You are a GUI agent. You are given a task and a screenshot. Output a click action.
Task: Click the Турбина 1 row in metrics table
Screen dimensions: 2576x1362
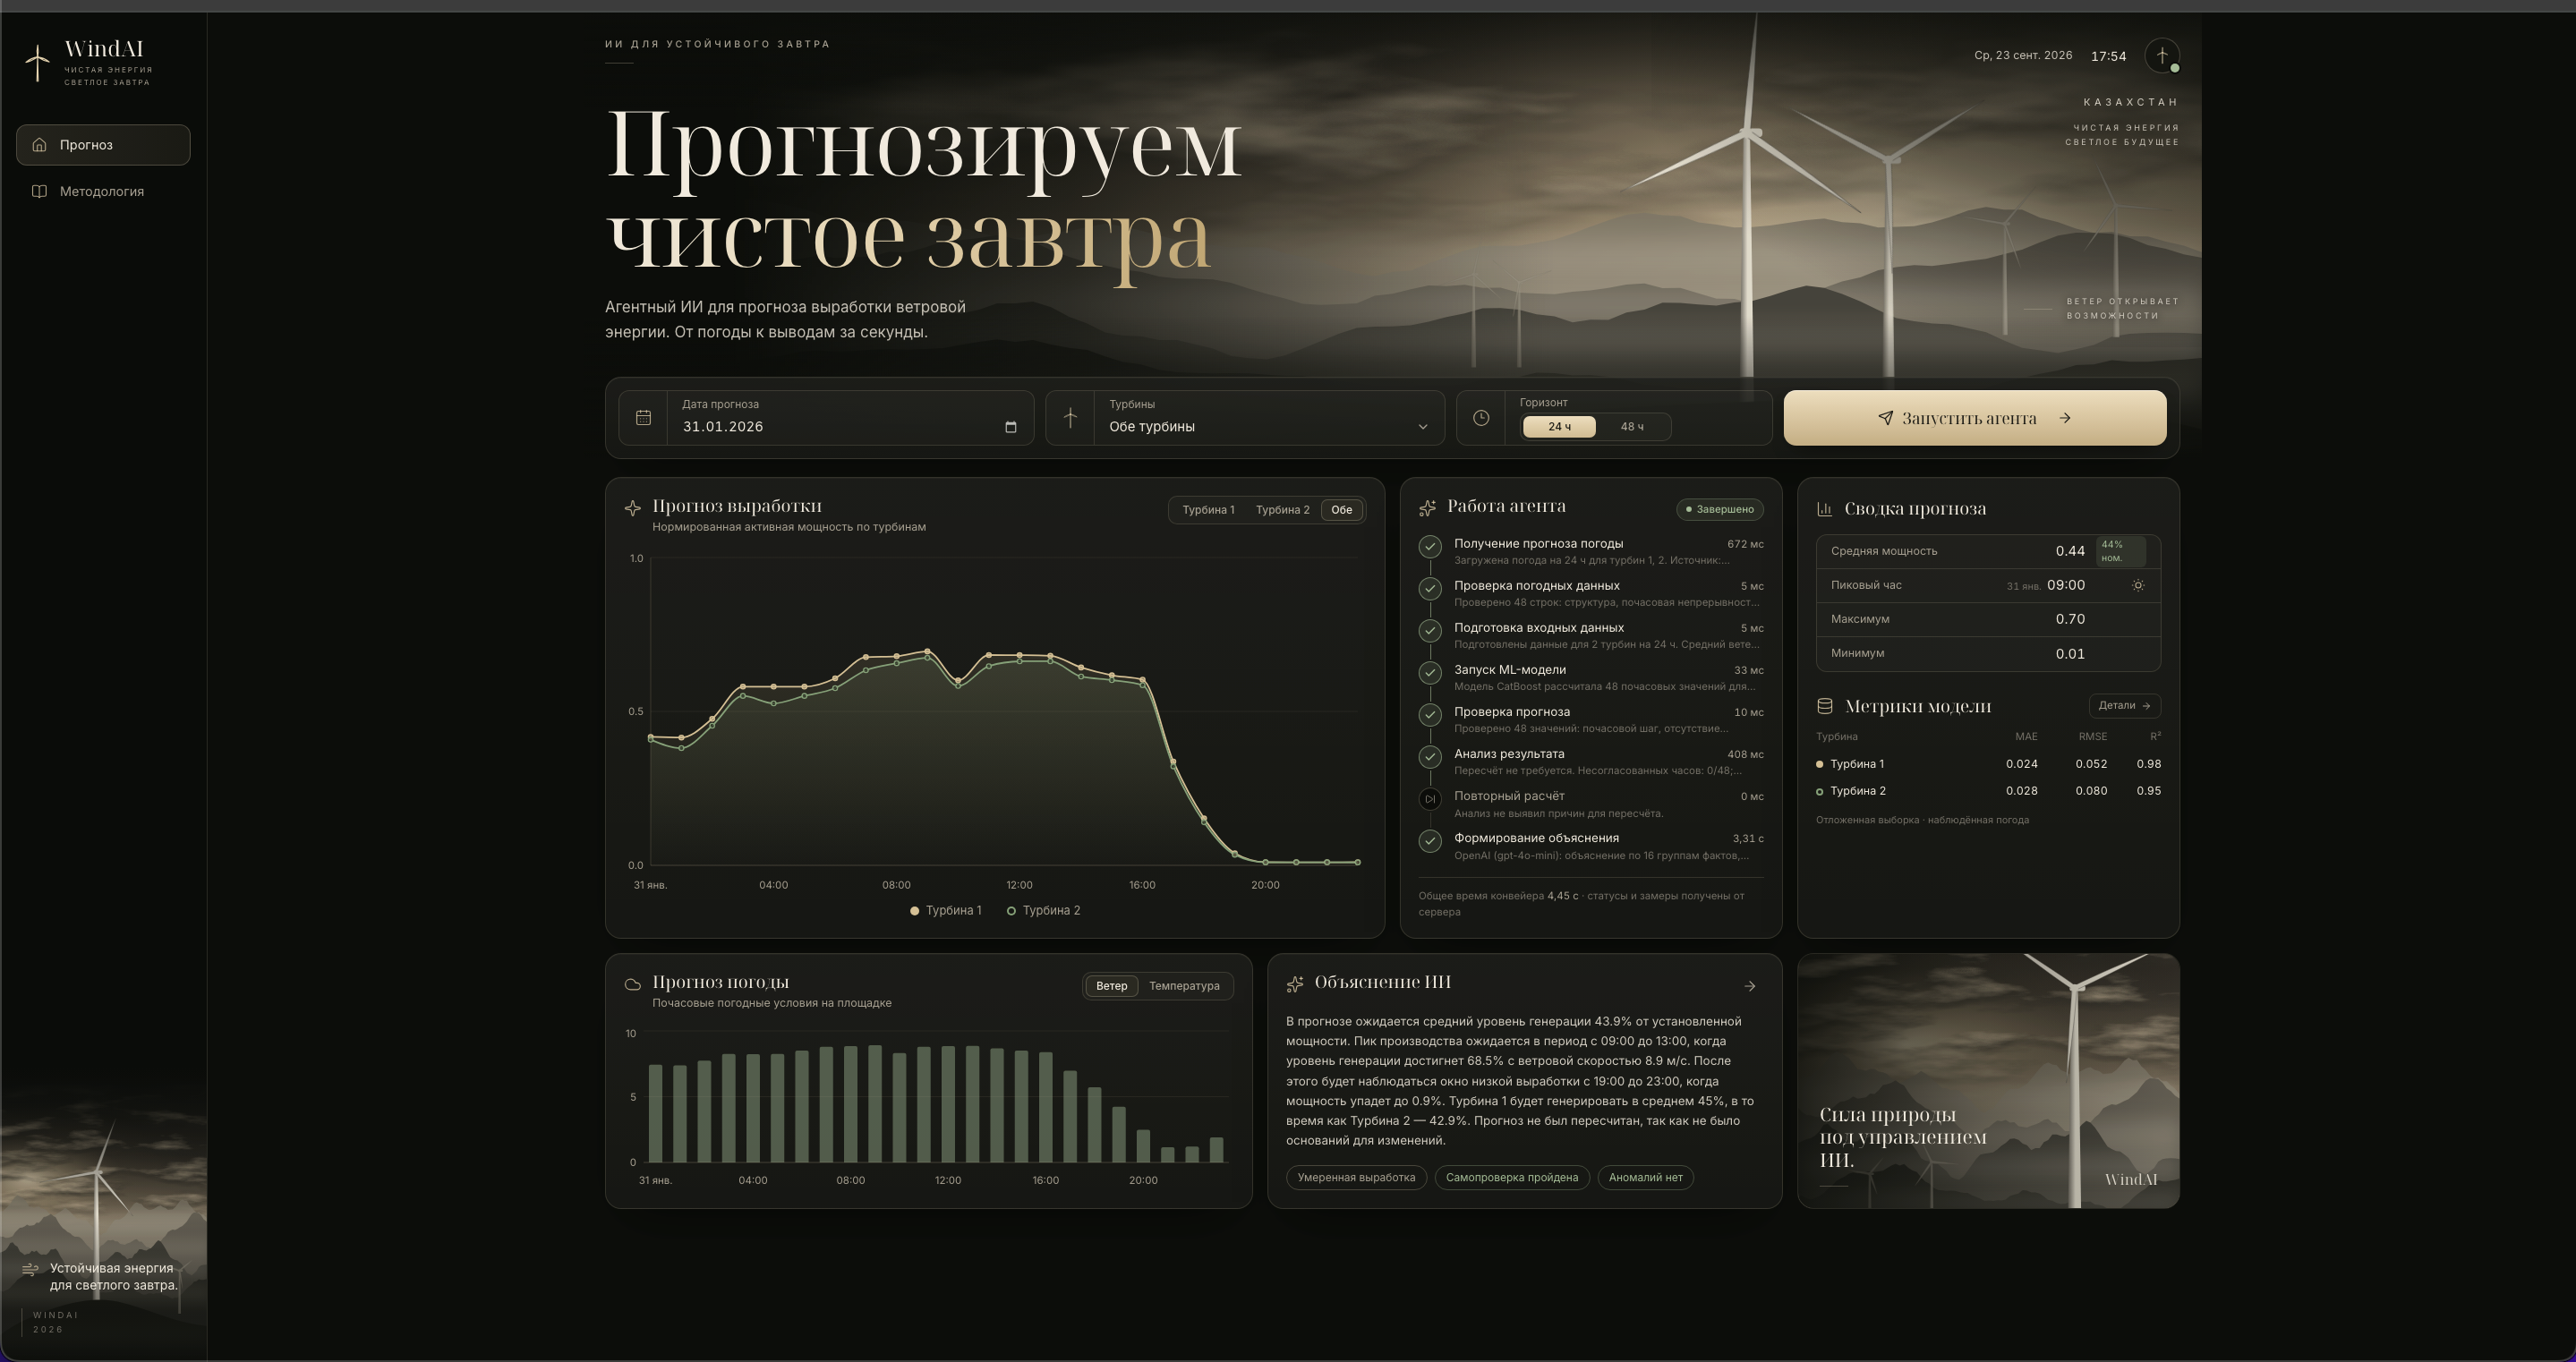pyautogui.click(x=1988, y=764)
